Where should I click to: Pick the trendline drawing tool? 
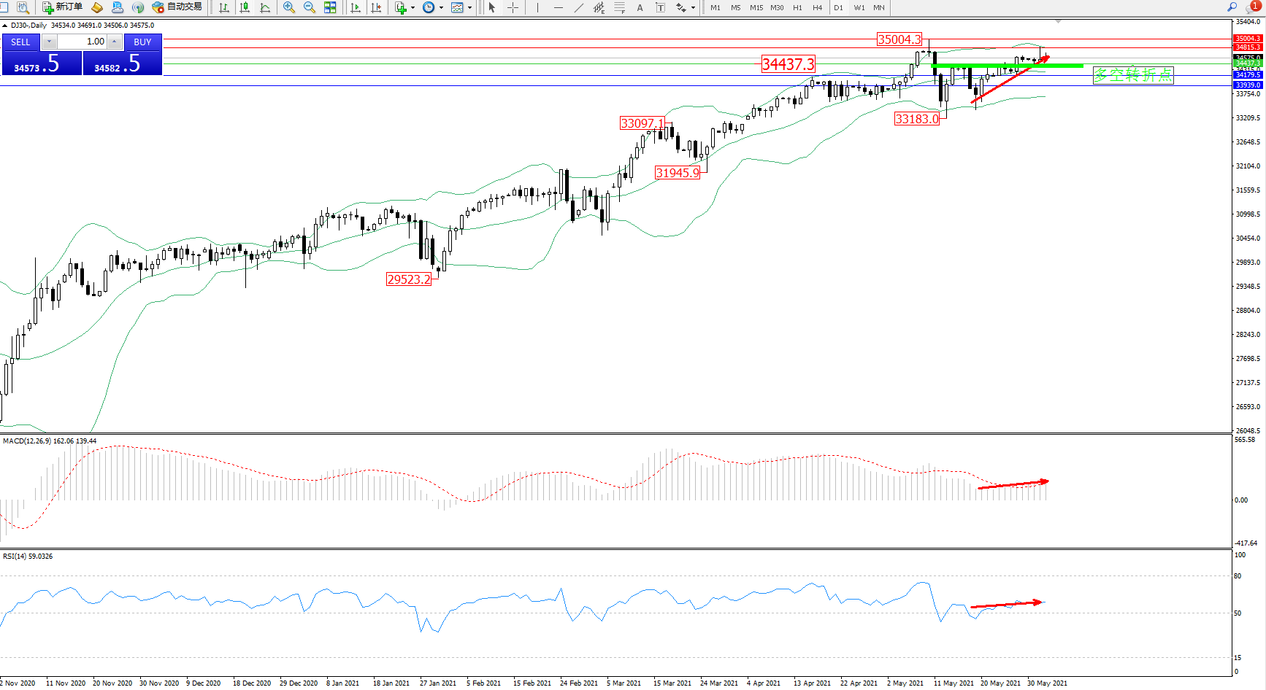[x=579, y=7]
